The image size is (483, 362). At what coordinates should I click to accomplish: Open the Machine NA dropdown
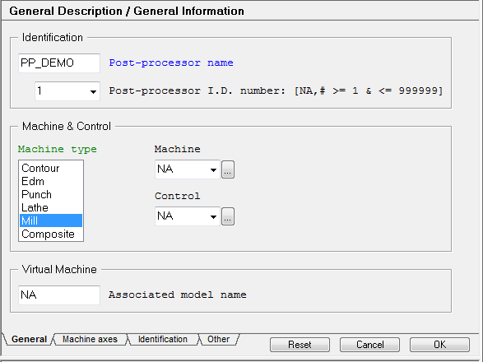pyautogui.click(x=188, y=169)
